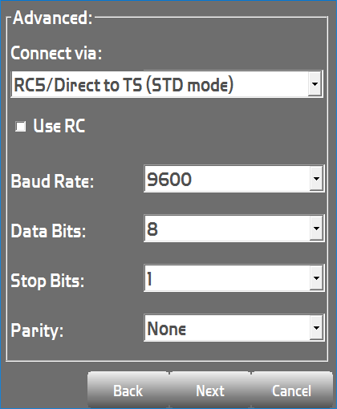Click the parity value None
Viewport: 337px width, 409px height.
[x=167, y=329]
